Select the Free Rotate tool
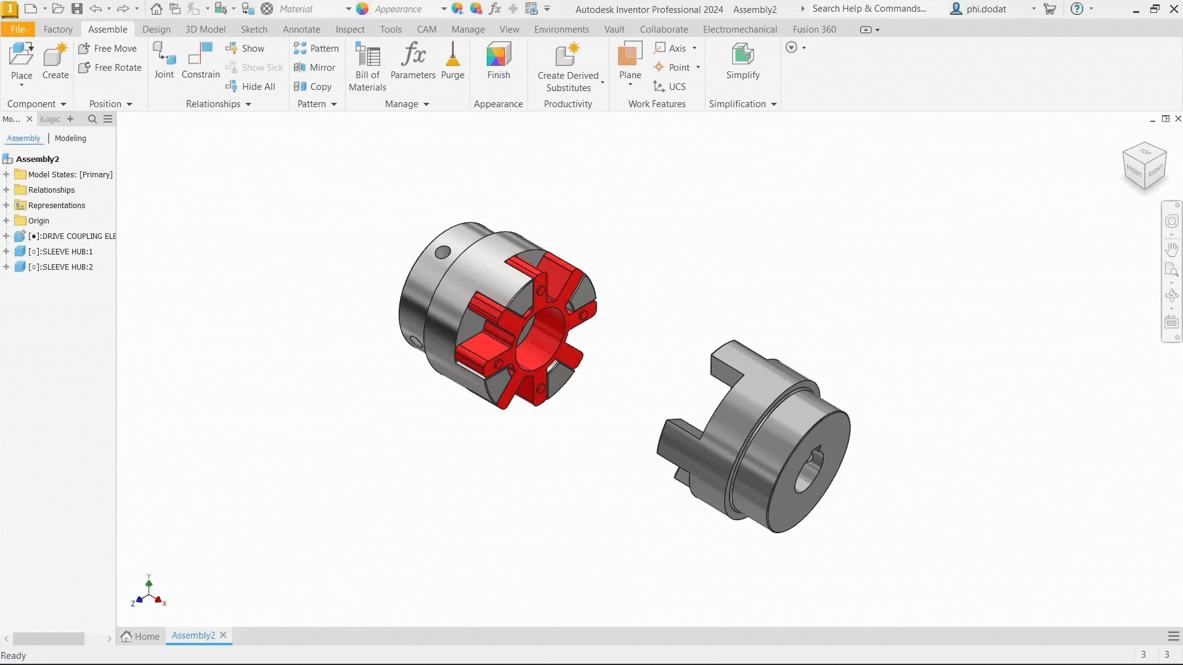 pyautogui.click(x=110, y=68)
